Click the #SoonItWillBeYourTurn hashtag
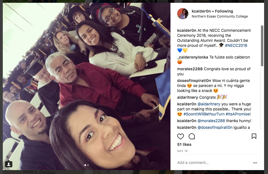This screenshot has width=268, height=174. coord(204,114)
